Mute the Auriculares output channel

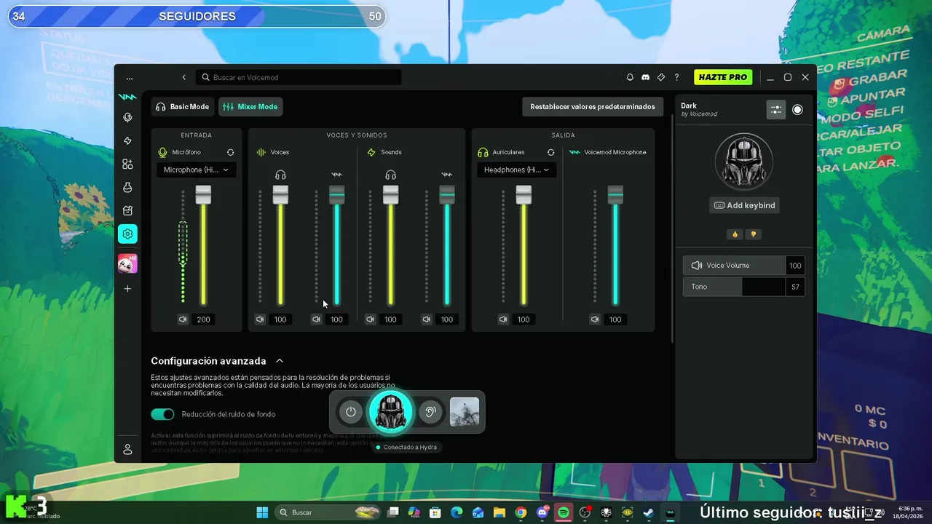click(x=503, y=319)
